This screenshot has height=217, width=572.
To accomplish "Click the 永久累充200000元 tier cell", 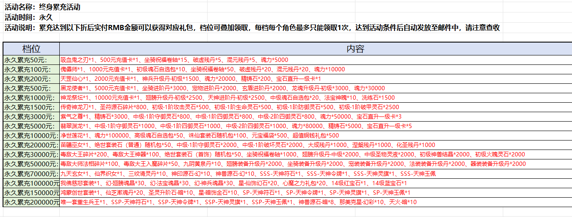I will tap(31, 202).
